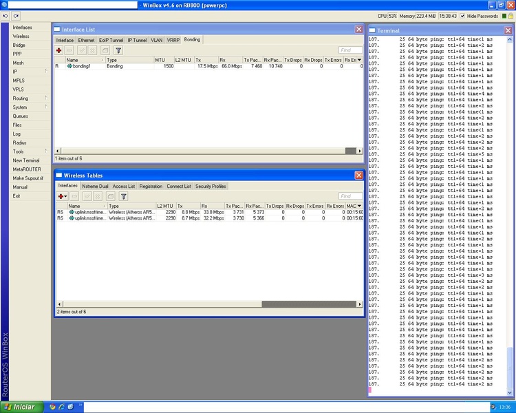Click the enable checkmark in Interface List
This screenshot has height=413, width=516.
(82, 50)
